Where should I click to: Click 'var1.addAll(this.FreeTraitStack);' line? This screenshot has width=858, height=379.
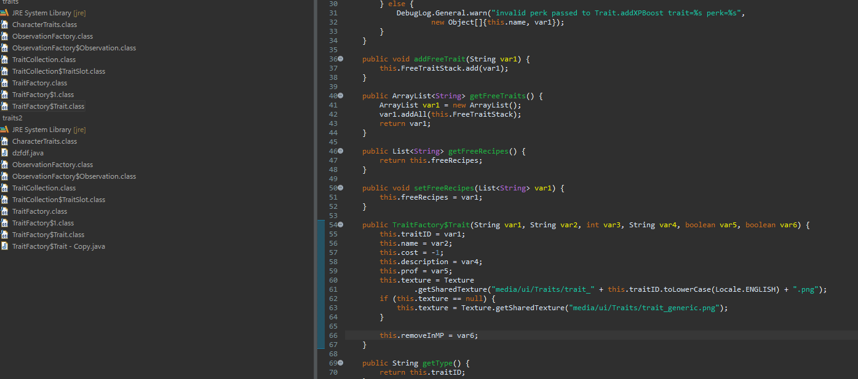[450, 114]
